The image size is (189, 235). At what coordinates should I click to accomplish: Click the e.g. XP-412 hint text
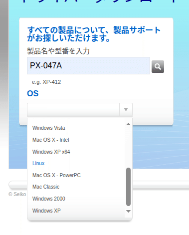(46, 82)
